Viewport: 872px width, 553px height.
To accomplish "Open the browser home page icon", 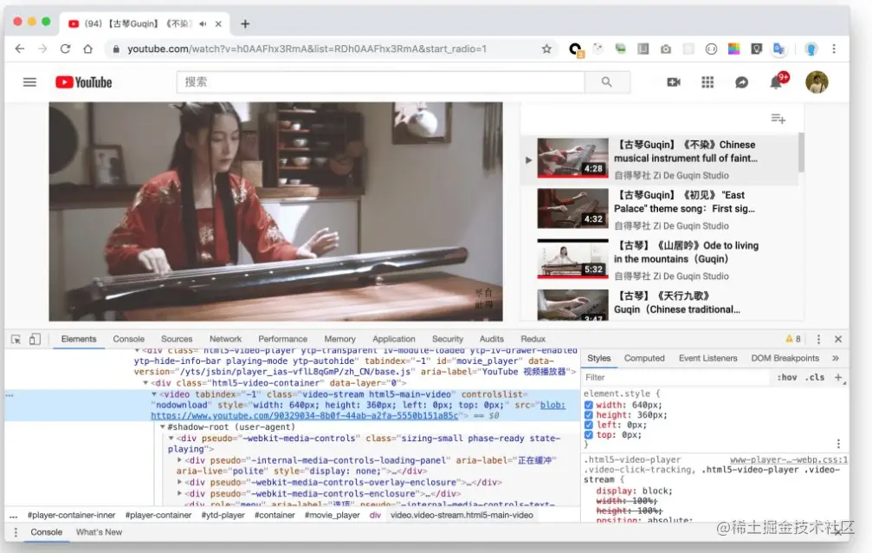I will (87, 49).
